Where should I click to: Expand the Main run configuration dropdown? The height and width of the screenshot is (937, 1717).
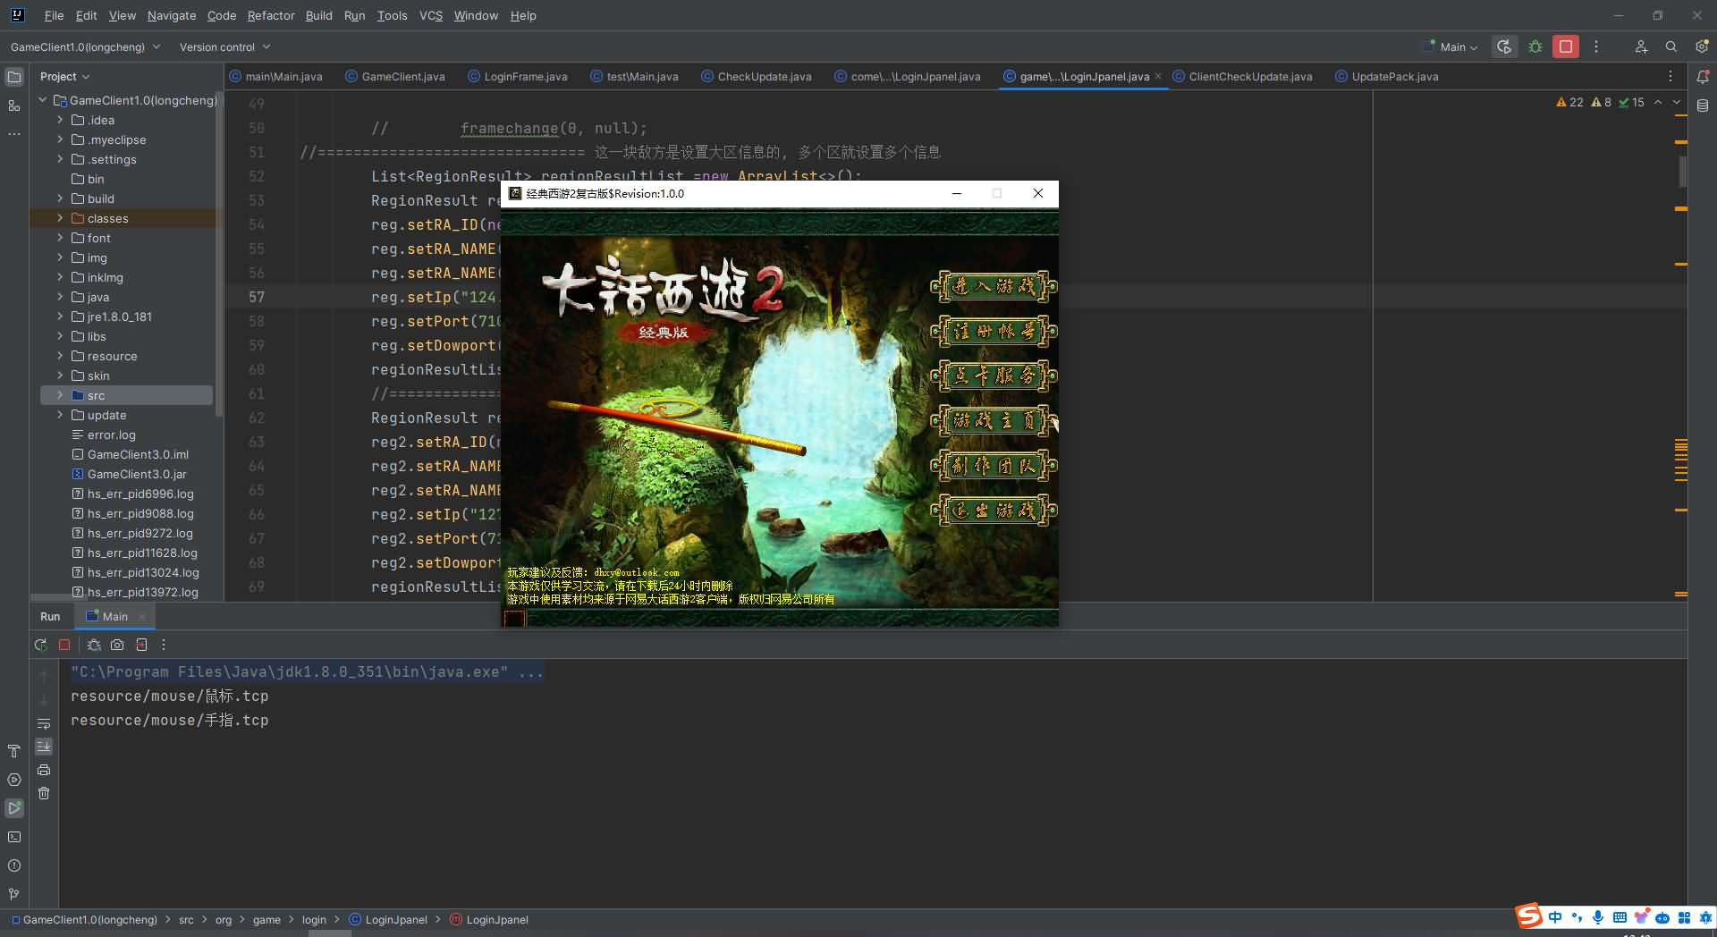[x=1458, y=46]
